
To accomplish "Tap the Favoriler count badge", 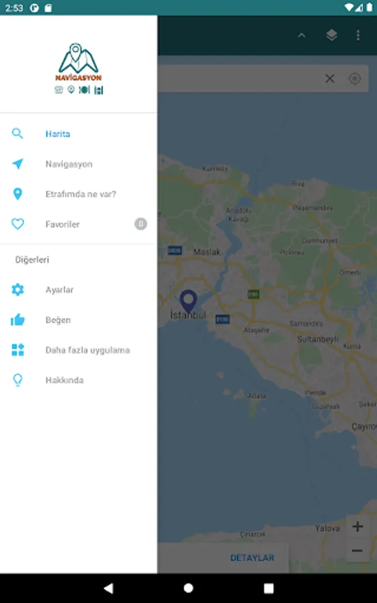I will 141,224.
